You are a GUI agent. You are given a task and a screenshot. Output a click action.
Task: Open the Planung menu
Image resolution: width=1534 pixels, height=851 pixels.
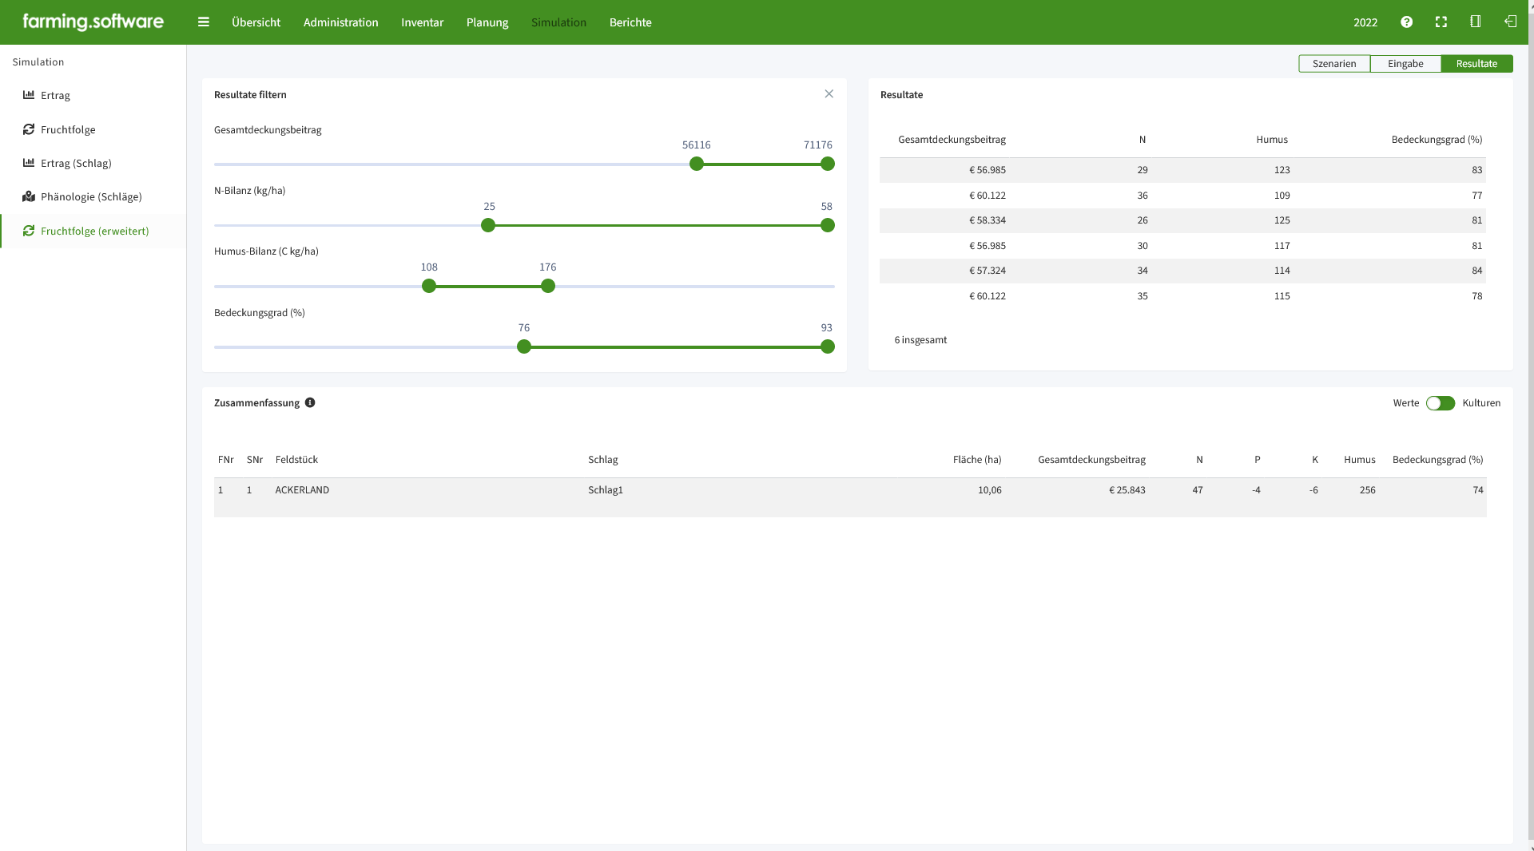point(487,22)
